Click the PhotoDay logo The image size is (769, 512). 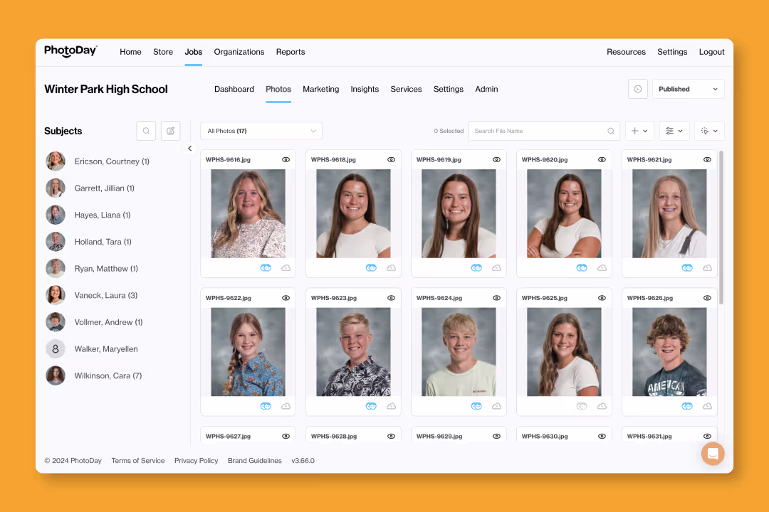click(x=70, y=51)
